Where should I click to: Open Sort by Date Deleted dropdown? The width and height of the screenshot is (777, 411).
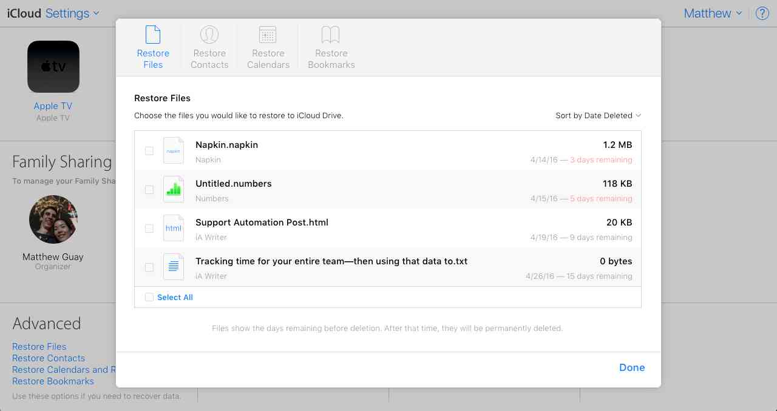(x=598, y=116)
